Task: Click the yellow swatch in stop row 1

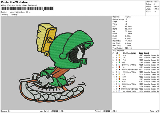Action: 119,55
